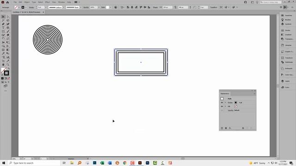The image size is (296, 166).
Task: Open the Object menu
Action: [27, 2]
